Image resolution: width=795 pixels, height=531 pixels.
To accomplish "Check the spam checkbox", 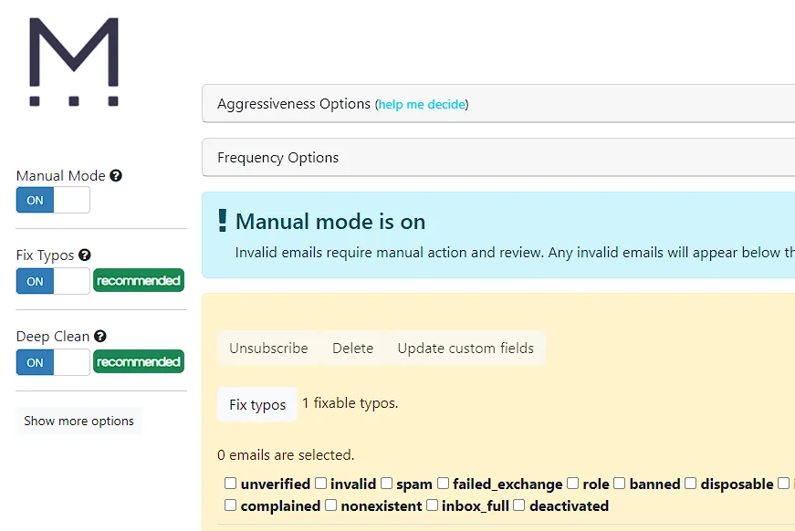I will coord(386,484).
